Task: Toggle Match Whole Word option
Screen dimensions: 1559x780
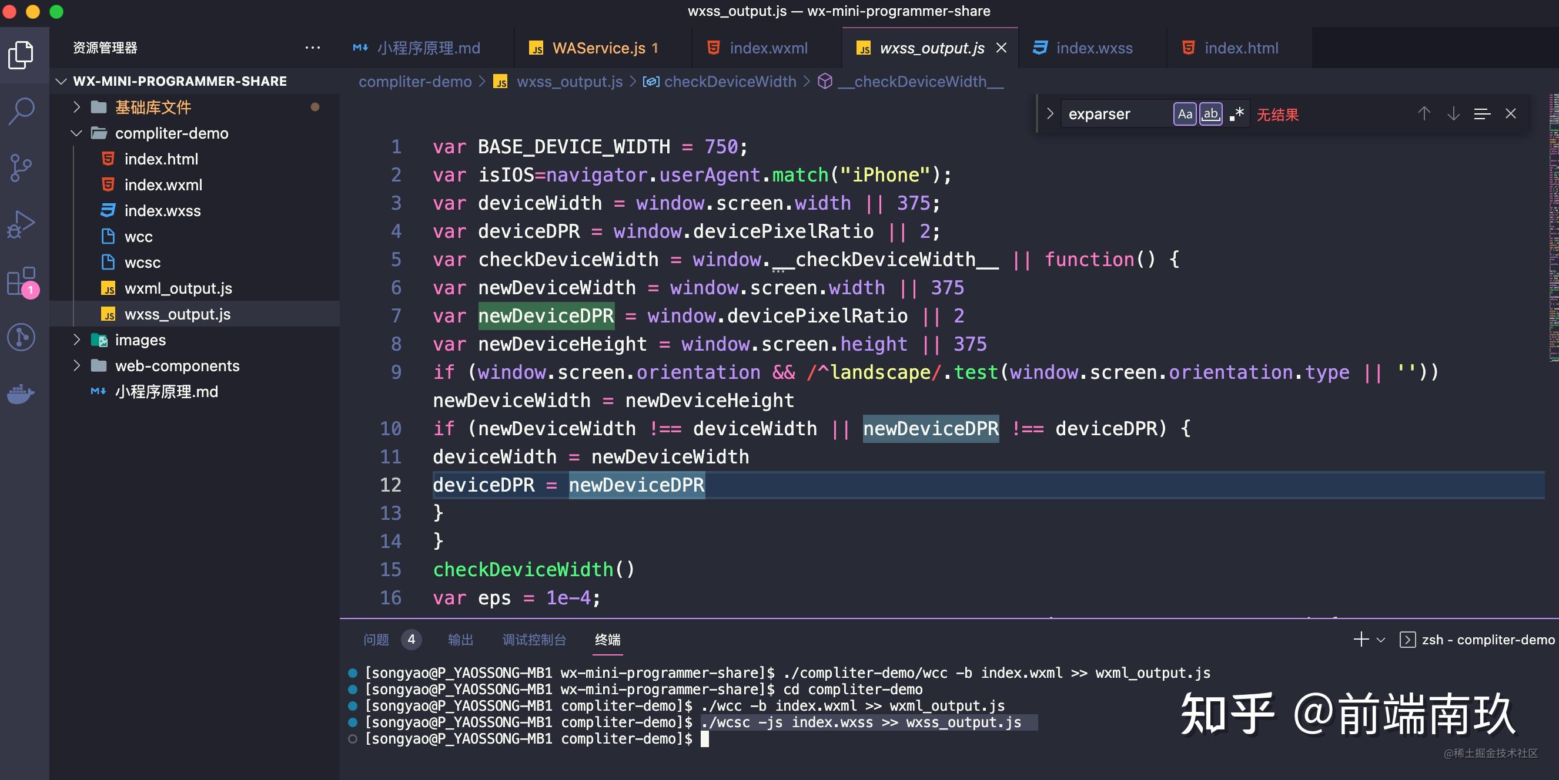Action: click(x=1210, y=114)
